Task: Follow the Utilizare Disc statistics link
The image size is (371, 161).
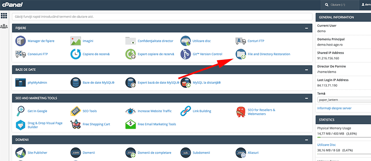Action: coord(326,144)
